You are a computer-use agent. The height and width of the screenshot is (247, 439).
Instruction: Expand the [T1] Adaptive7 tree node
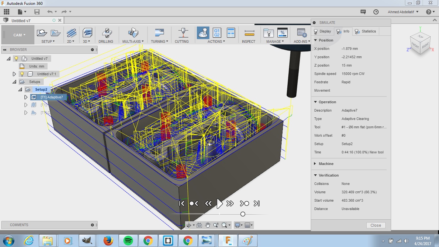pos(26,97)
